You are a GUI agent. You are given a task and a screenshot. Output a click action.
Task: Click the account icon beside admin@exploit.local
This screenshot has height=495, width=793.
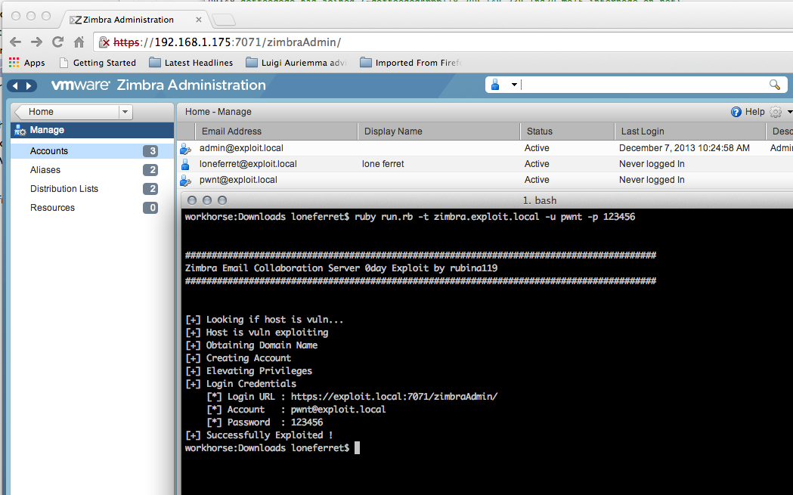(x=185, y=148)
